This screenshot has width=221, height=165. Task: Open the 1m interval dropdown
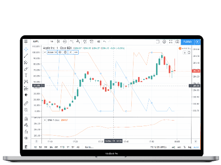52,41
